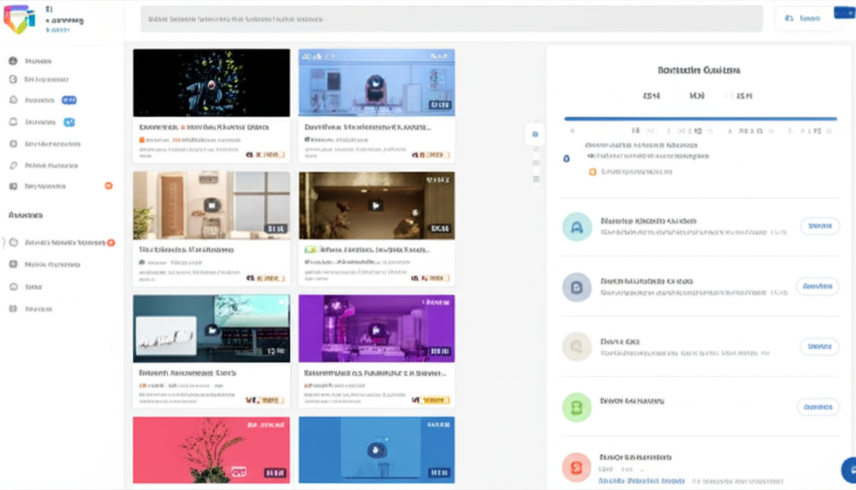
Task: Click the outlined button beside teal avatar
Action: pyautogui.click(x=819, y=226)
